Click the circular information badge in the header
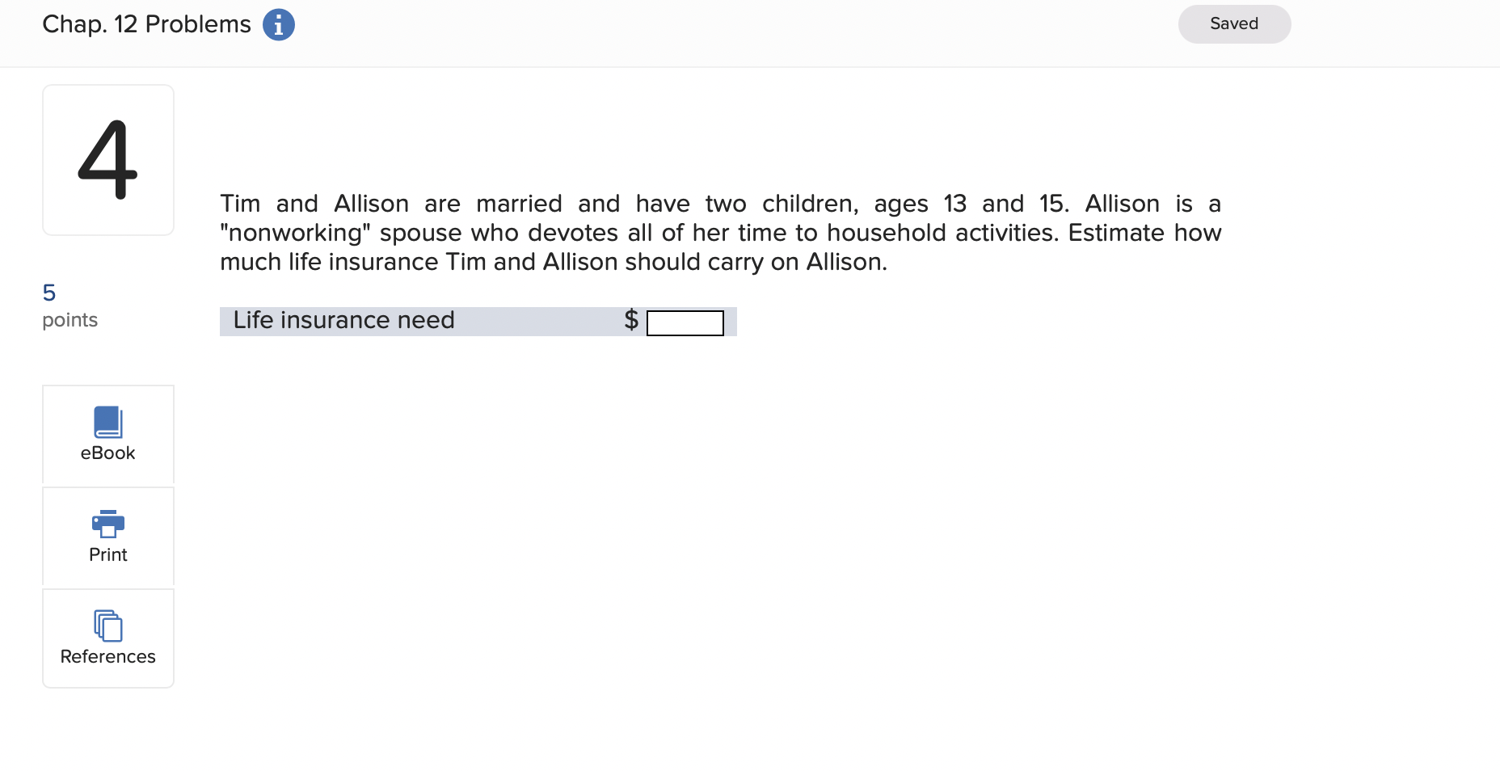Image resolution: width=1500 pixels, height=771 pixels. click(278, 24)
